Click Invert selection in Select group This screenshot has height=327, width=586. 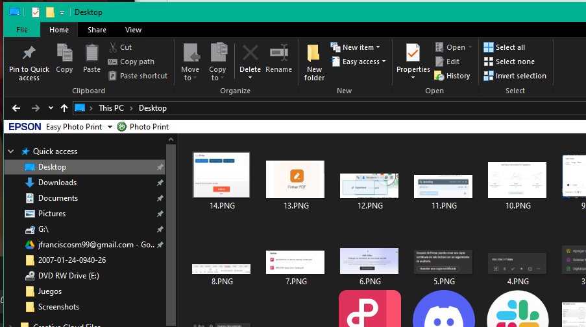pyautogui.click(x=515, y=76)
